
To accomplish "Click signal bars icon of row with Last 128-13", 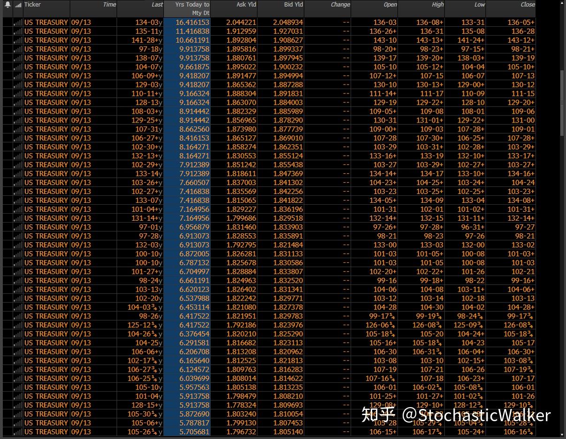I will pyautogui.click(x=18, y=103).
